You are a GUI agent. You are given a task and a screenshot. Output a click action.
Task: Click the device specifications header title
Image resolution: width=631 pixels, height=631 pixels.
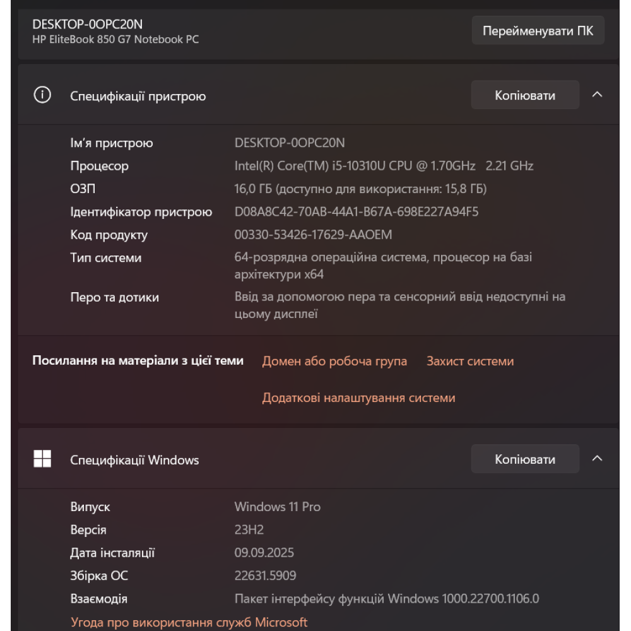[x=138, y=97]
